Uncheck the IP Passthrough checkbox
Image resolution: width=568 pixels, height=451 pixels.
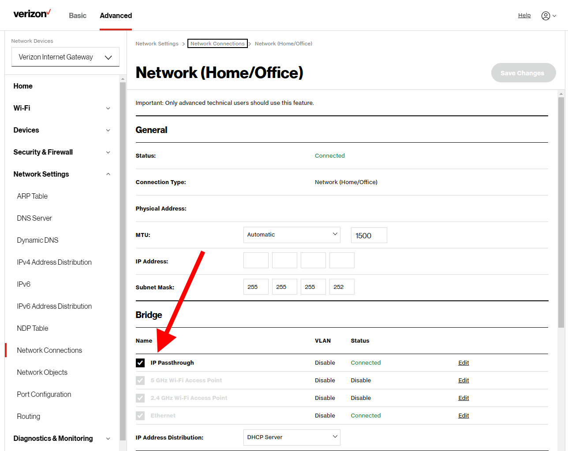pyautogui.click(x=140, y=363)
